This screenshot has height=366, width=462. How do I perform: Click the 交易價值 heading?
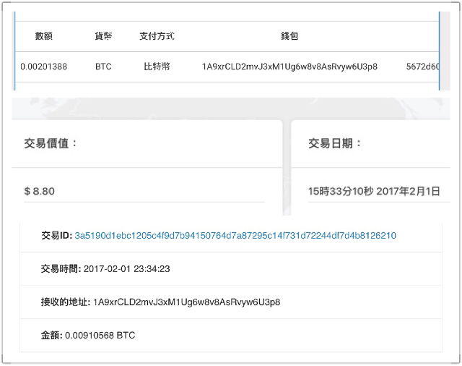(x=51, y=143)
